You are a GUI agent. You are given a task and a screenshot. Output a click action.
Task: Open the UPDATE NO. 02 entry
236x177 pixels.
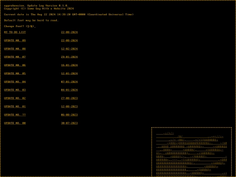click(15, 98)
